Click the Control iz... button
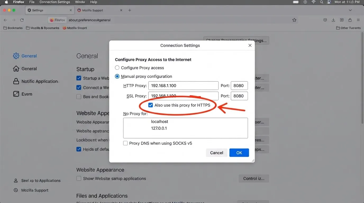Screen dimensions: 364x203 254,178
